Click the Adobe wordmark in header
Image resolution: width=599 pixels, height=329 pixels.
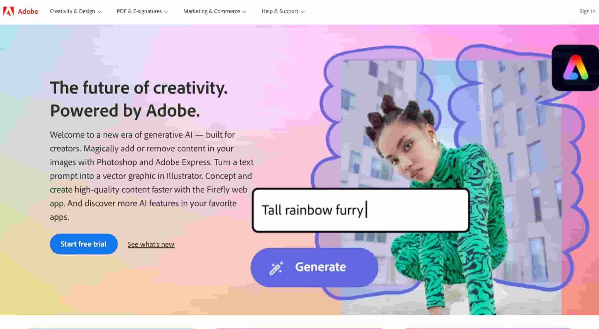(28, 11)
